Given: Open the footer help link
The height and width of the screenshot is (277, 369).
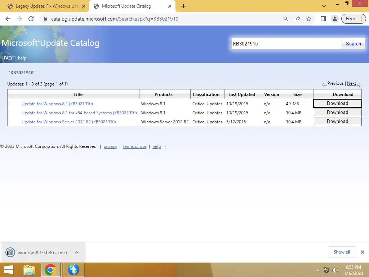Looking at the screenshot, I should click(157, 146).
